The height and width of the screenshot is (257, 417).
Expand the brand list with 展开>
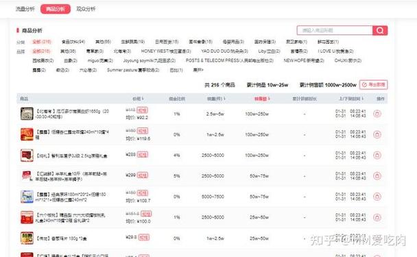click(x=198, y=70)
